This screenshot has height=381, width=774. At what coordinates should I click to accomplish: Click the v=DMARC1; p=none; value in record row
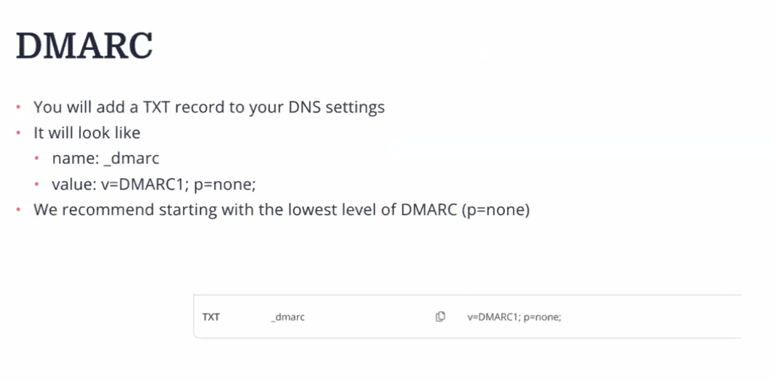click(x=514, y=317)
